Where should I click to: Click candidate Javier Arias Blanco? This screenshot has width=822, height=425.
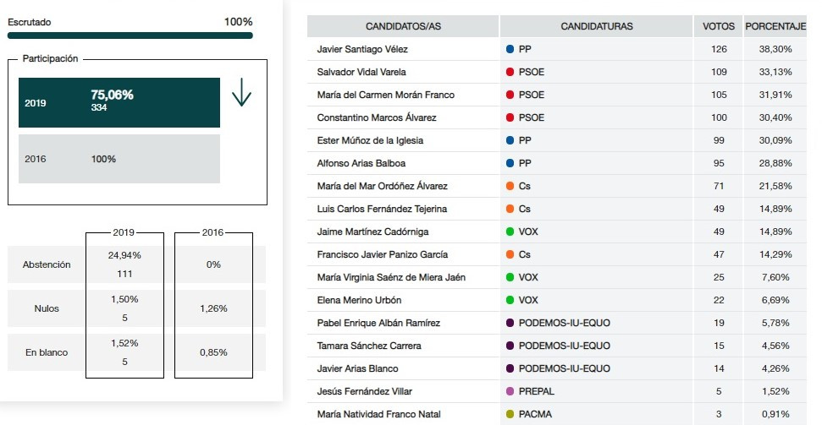tap(357, 369)
